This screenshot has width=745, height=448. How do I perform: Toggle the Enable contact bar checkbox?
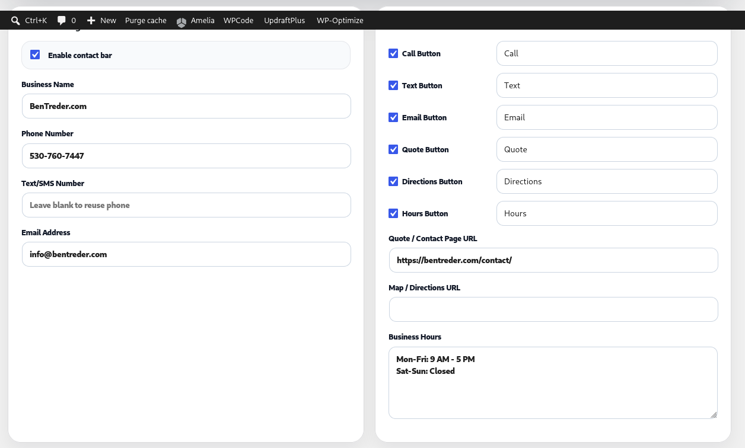pyautogui.click(x=35, y=55)
